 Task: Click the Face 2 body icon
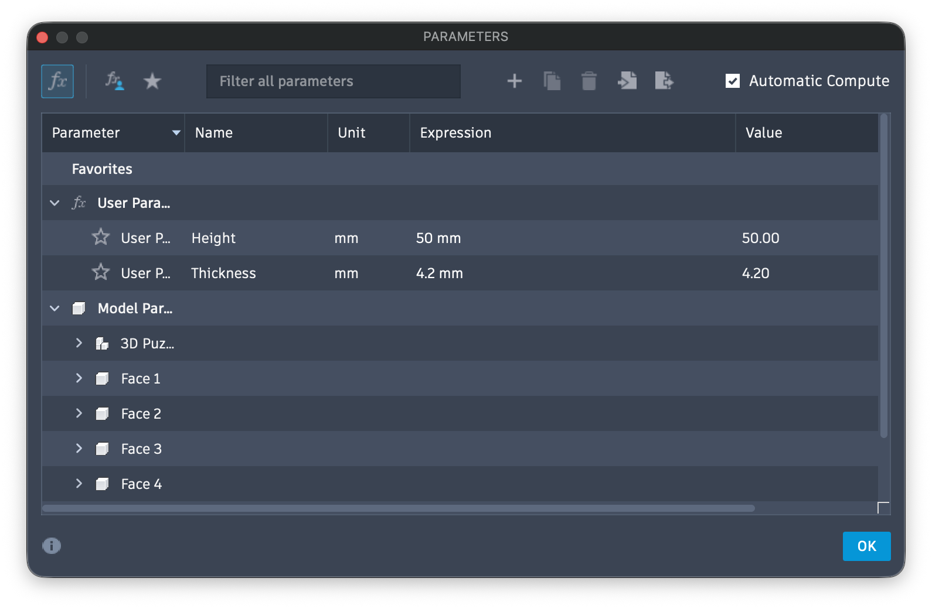click(x=102, y=414)
